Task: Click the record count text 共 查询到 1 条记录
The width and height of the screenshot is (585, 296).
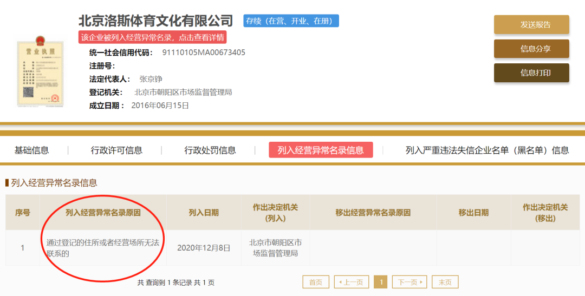Action: [x=165, y=282]
